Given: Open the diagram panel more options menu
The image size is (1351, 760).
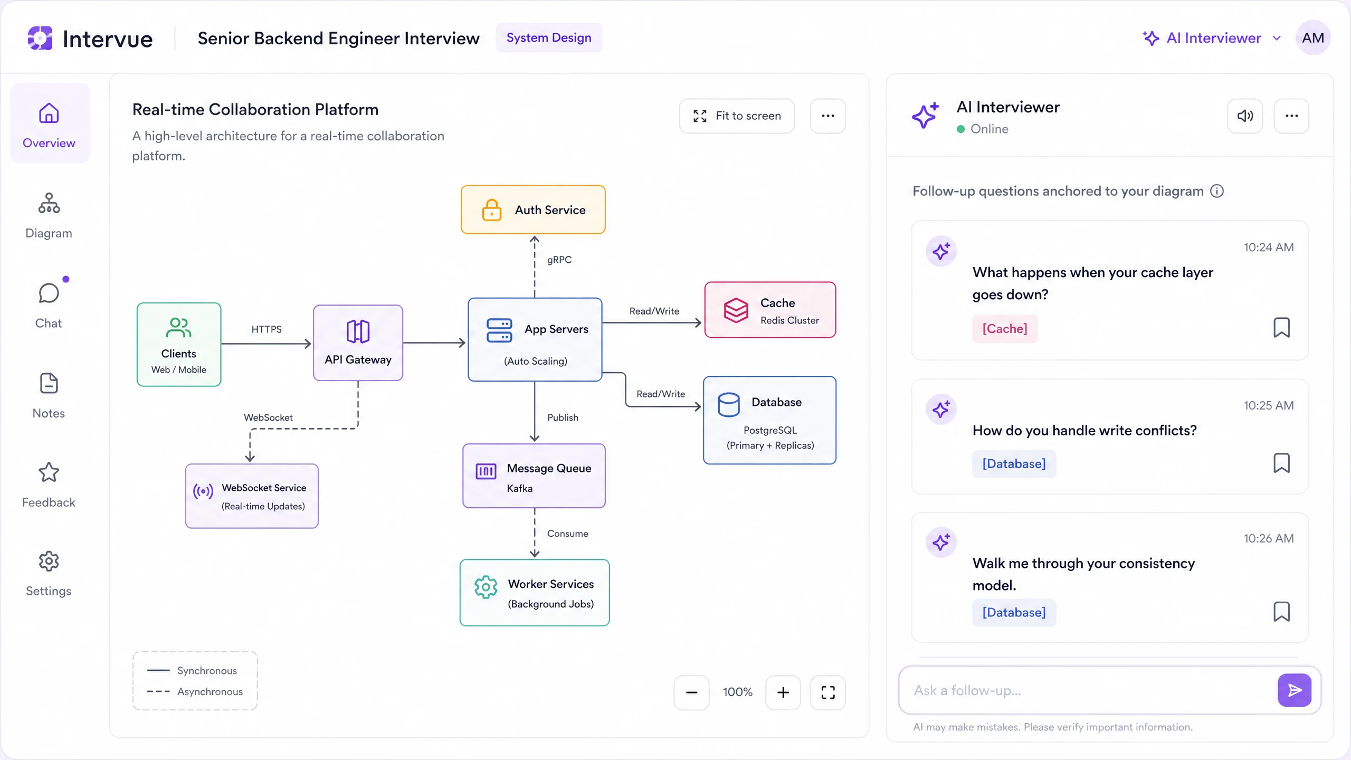Looking at the screenshot, I should (828, 116).
